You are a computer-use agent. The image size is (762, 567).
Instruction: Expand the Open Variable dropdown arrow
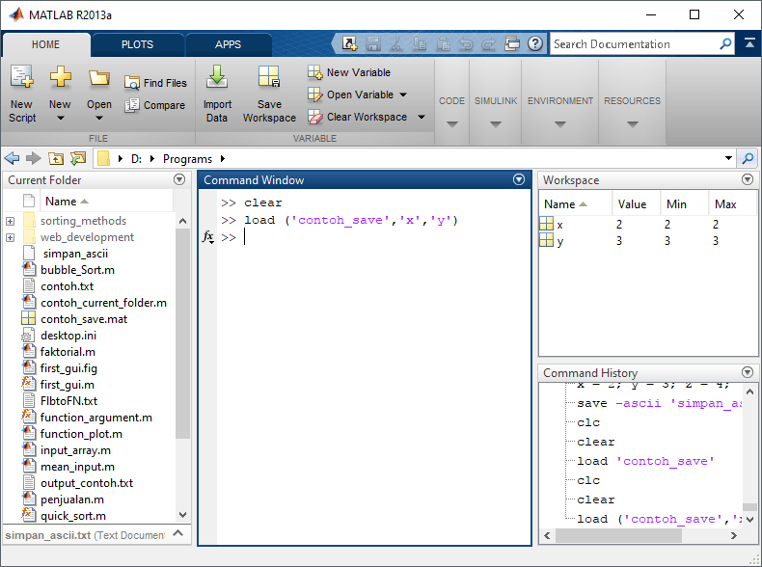(x=403, y=94)
